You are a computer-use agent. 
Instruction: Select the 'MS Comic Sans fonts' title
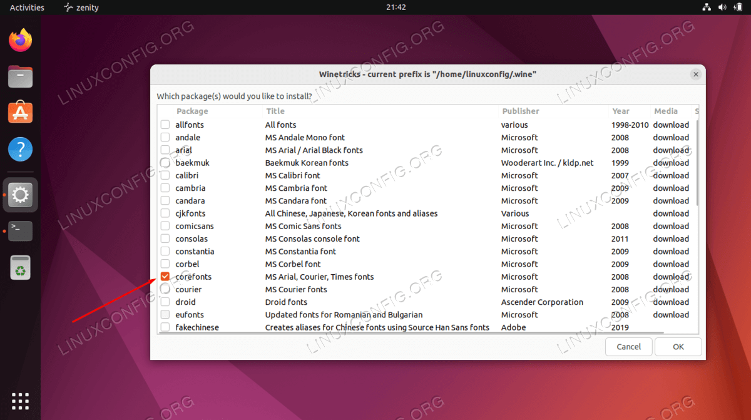pos(304,226)
